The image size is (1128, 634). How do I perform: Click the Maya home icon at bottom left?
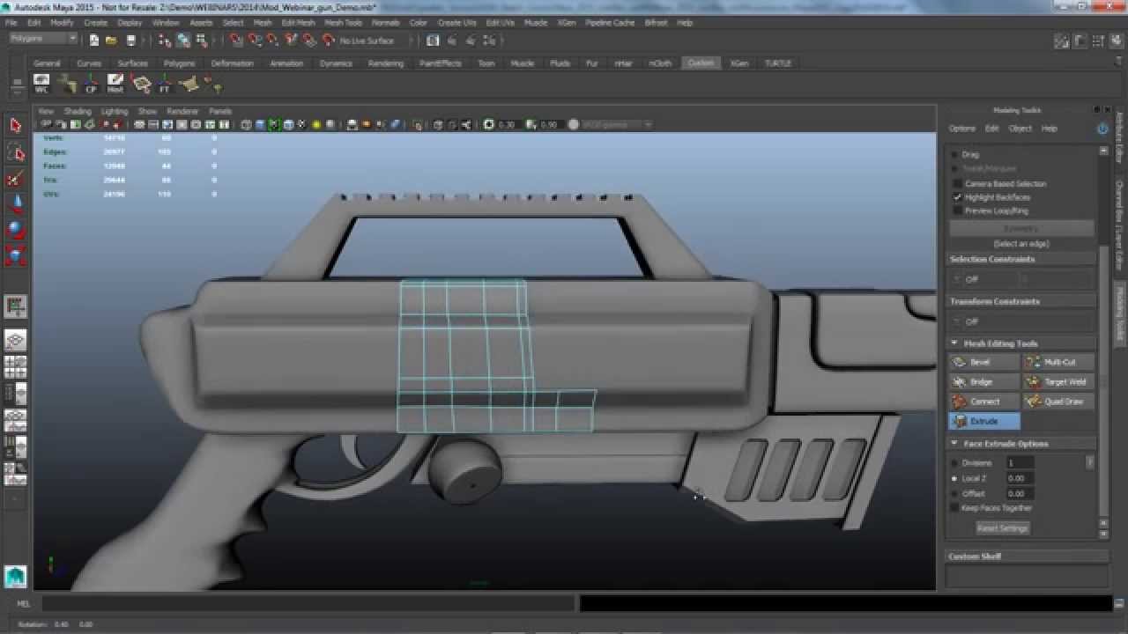pos(15,576)
